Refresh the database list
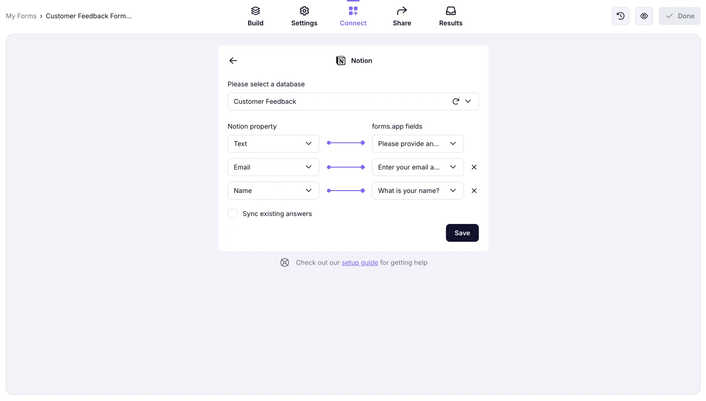This screenshot has height=401, width=706. 455,101
